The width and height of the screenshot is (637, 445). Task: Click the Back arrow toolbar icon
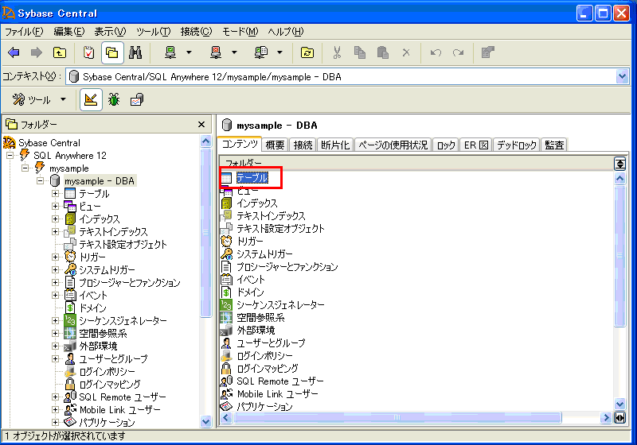(x=14, y=53)
